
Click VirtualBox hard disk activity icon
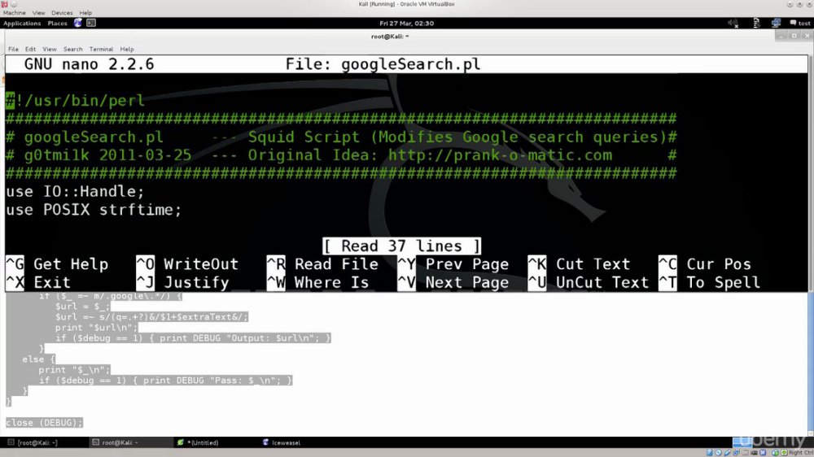coord(710,453)
